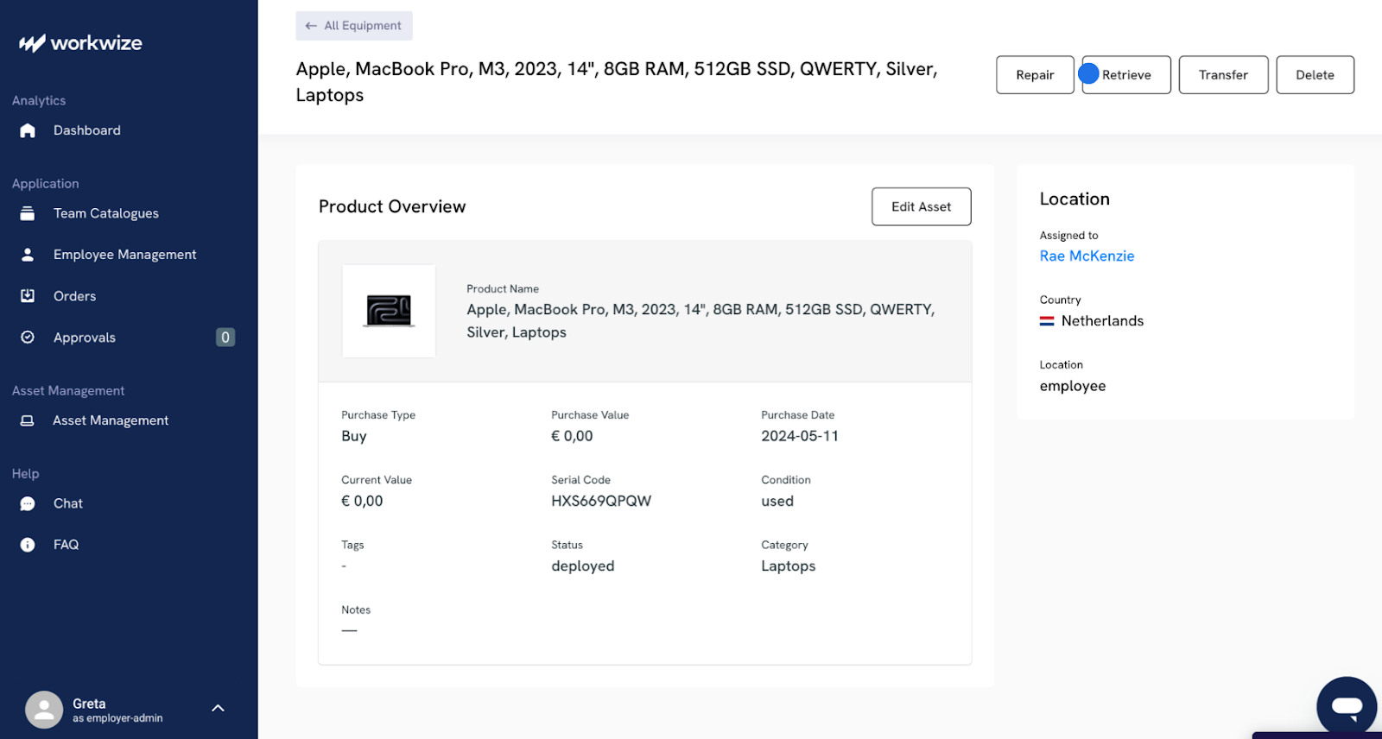Click the Retrieve button
Screen dimensions: 1382x739
[x=1126, y=75]
